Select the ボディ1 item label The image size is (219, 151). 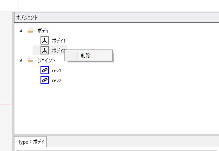(59, 41)
